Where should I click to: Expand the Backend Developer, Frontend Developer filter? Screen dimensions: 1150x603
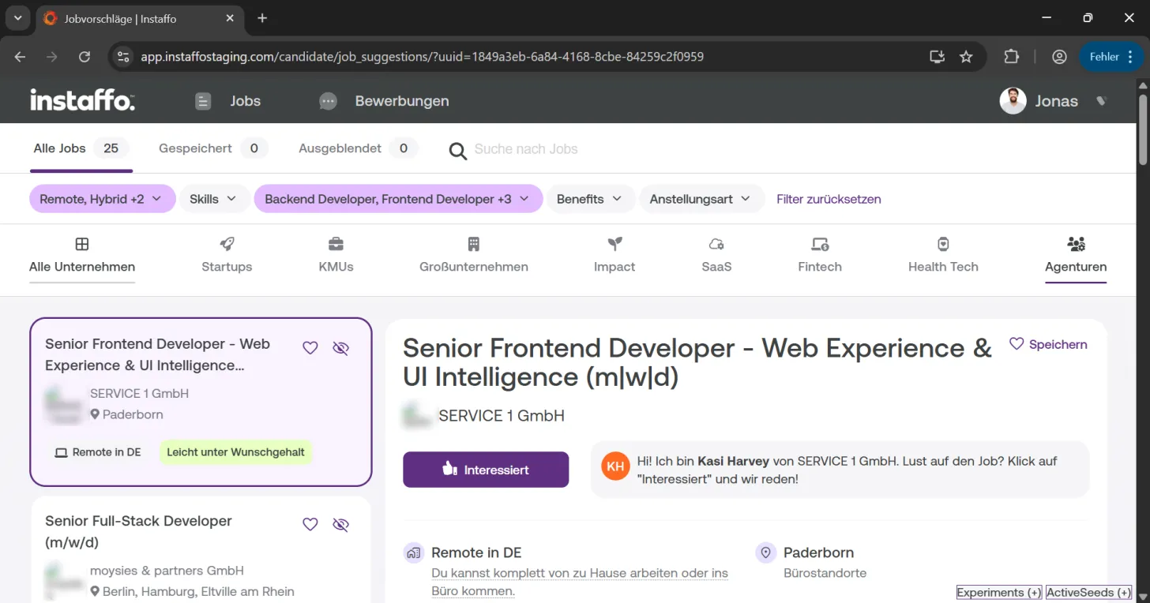click(x=398, y=199)
